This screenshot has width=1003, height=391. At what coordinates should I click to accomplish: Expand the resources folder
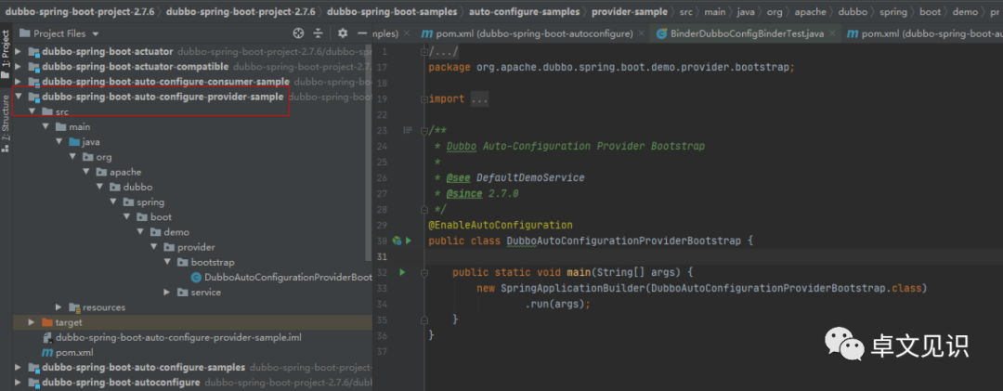click(x=59, y=307)
